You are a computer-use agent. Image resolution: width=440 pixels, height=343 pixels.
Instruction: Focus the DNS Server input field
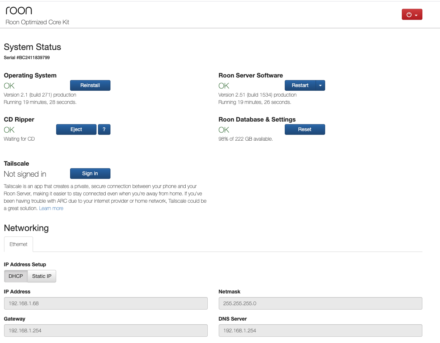(320, 330)
